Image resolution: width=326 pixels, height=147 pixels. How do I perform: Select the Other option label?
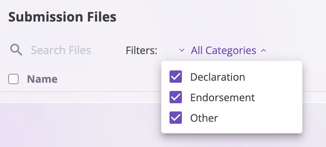click(x=204, y=118)
